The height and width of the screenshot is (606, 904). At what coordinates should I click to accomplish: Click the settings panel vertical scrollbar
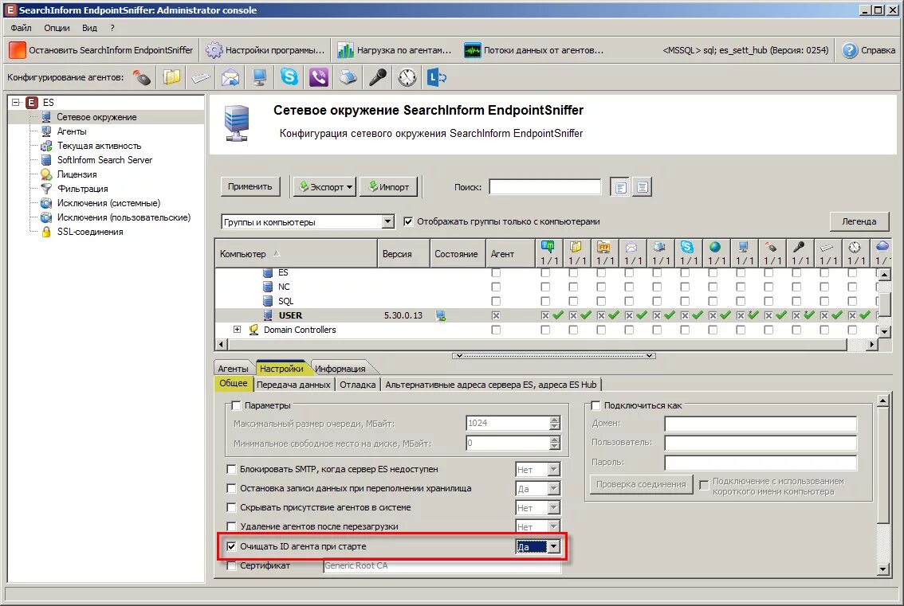[x=882, y=486]
